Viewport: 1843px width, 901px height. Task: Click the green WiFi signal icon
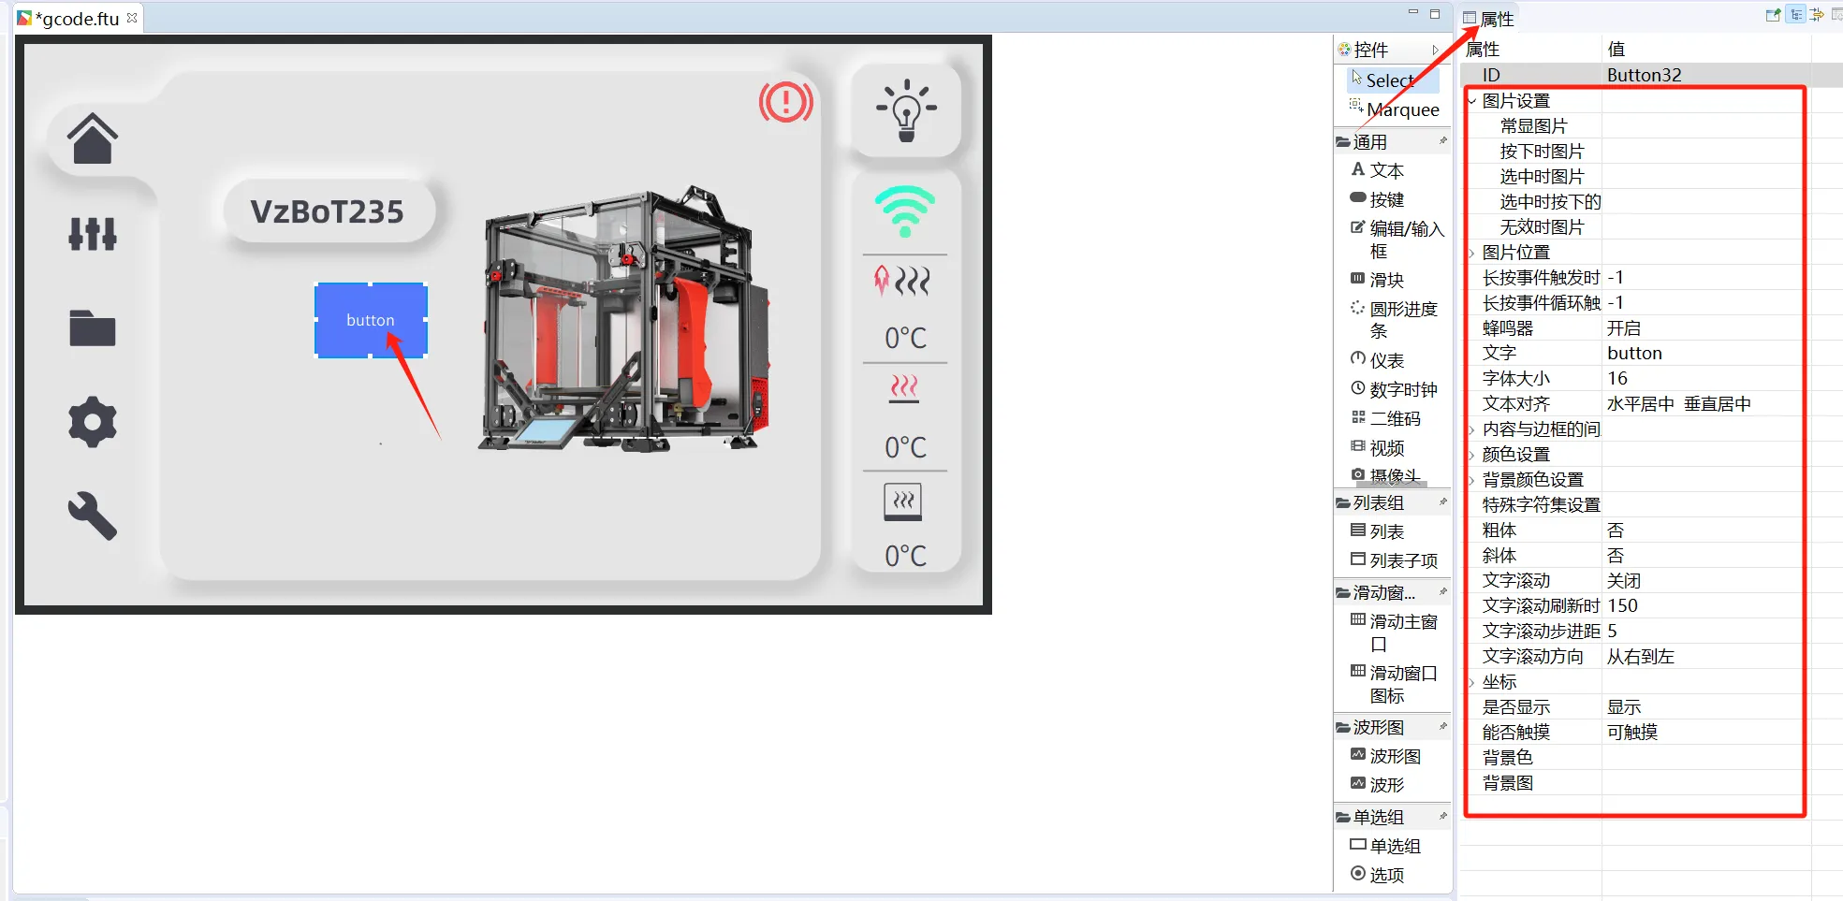[904, 211]
